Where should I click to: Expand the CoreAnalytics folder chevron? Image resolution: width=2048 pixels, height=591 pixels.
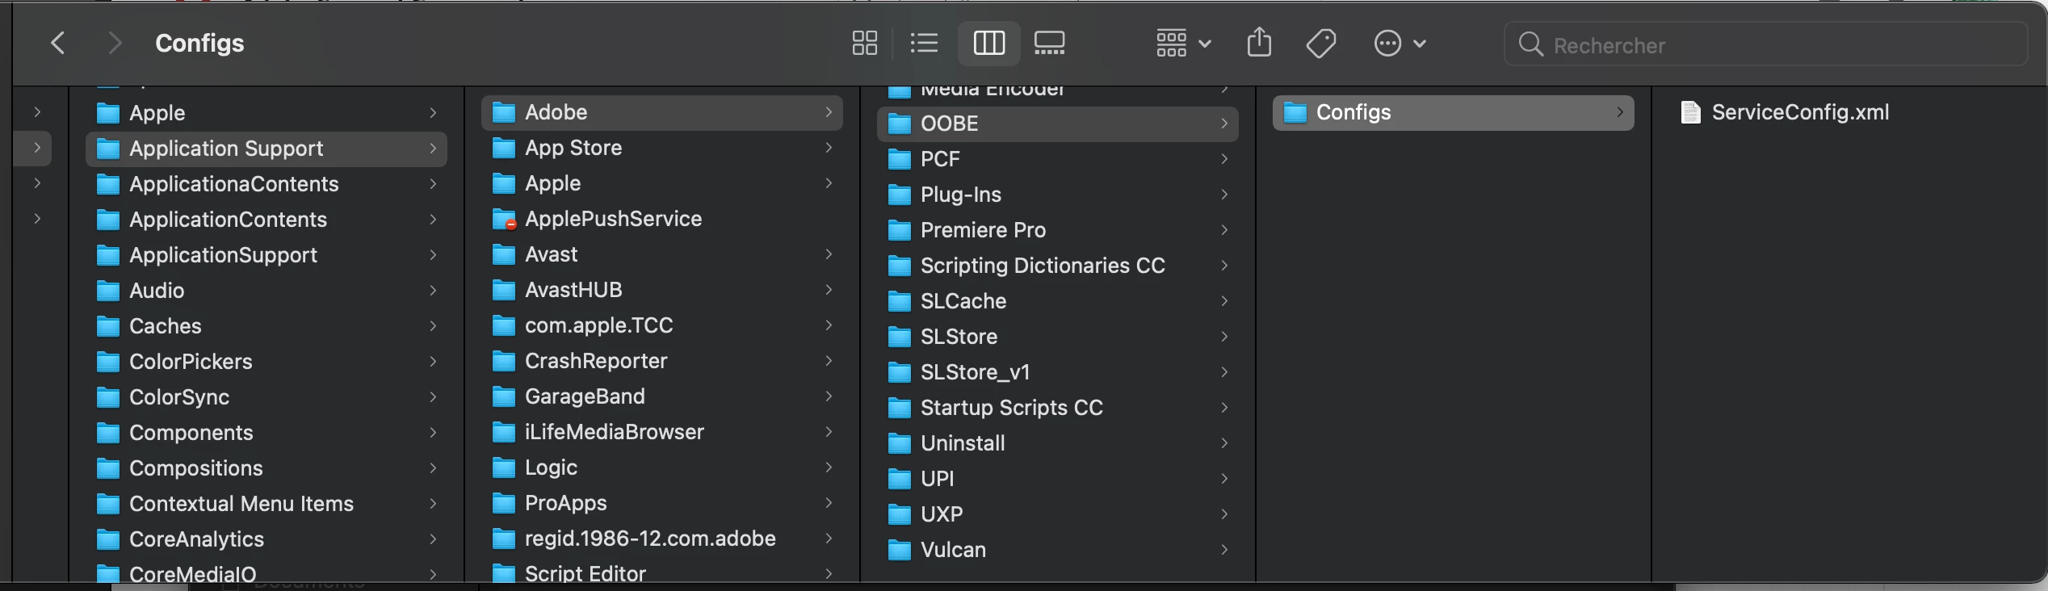tap(433, 539)
